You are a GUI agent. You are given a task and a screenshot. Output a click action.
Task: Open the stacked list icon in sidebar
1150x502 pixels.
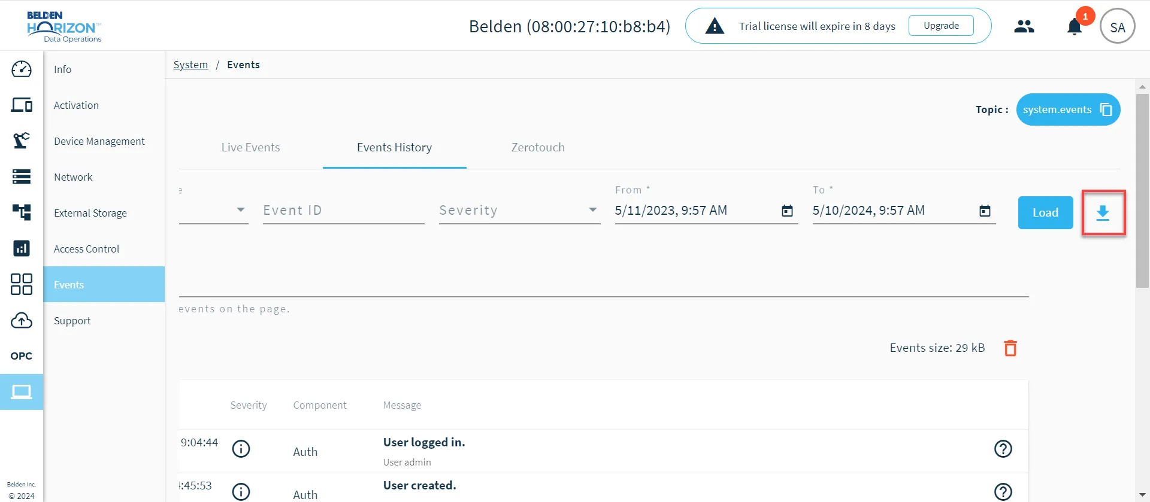22,177
